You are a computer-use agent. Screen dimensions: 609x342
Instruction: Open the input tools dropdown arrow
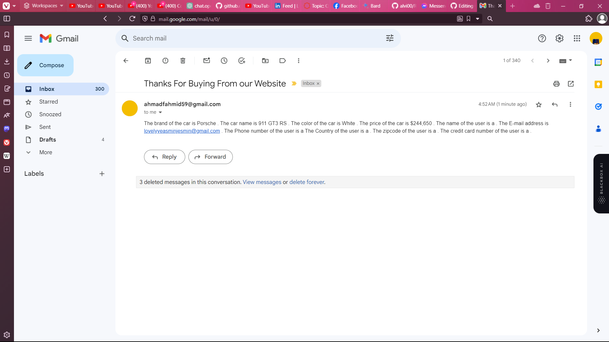570,60
